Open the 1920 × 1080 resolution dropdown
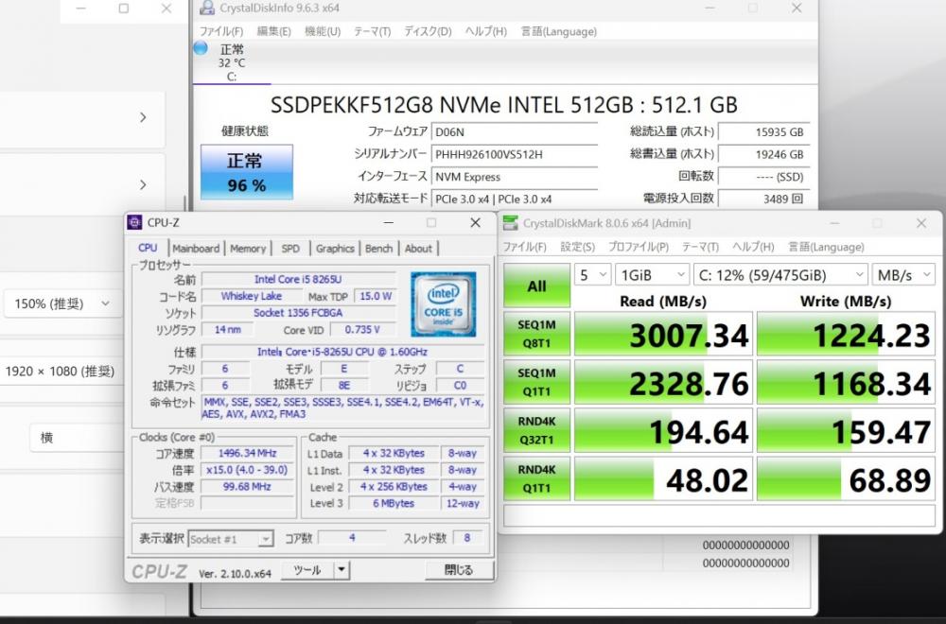The height and width of the screenshot is (624, 946). (61, 372)
